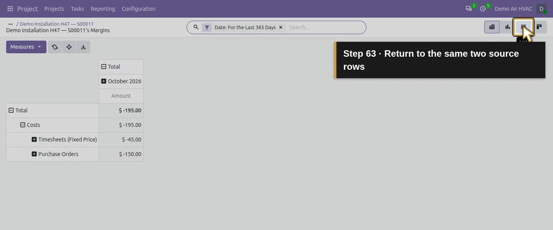Expand all pivot rows
This screenshot has width=553, height=230.
pyautogui.click(x=69, y=47)
